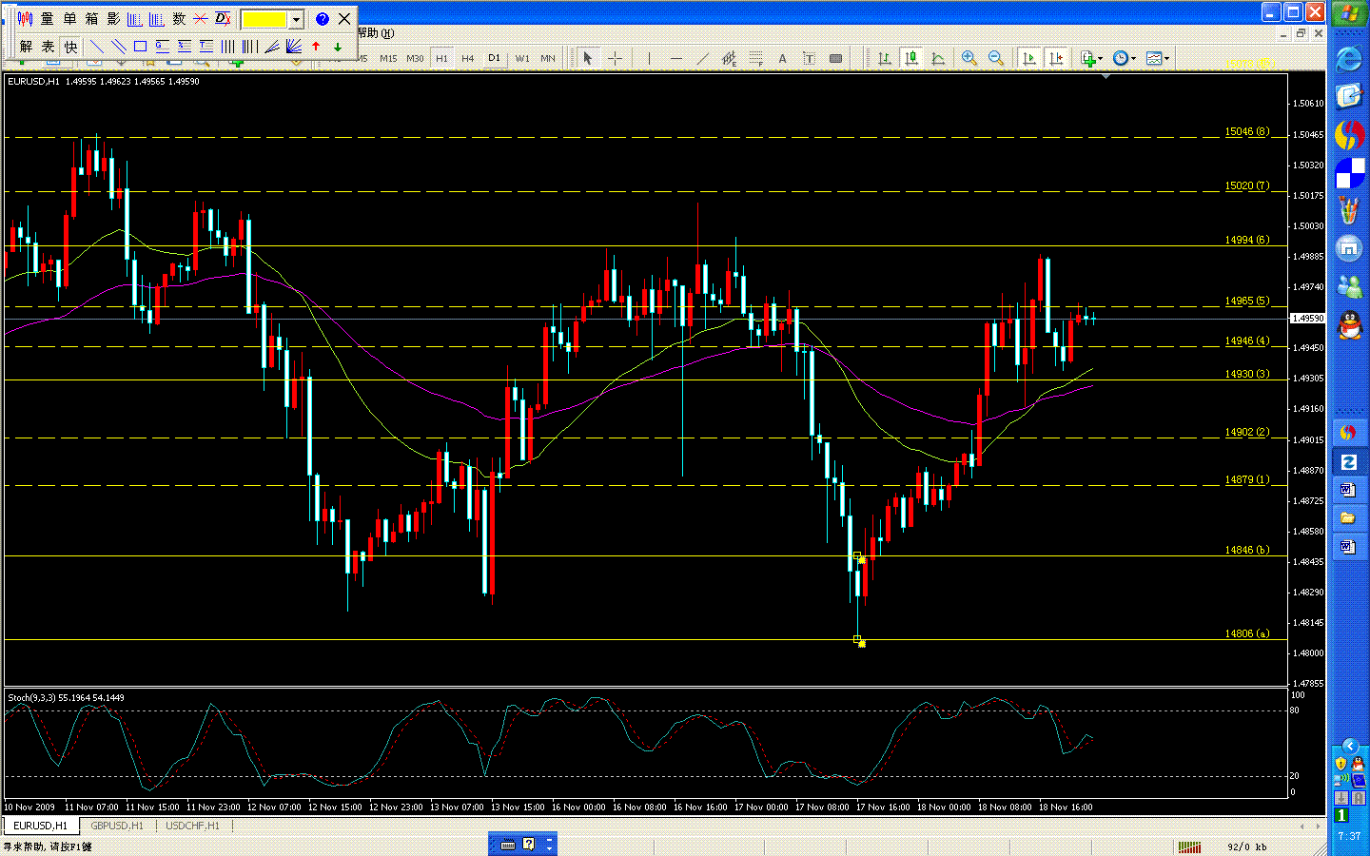
Task: Toggle chart auto scroll
Action: pyautogui.click(x=1029, y=59)
